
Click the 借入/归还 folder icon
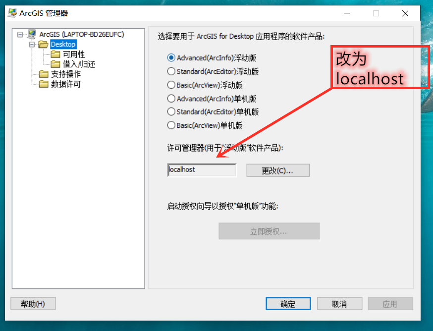[x=55, y=64]
